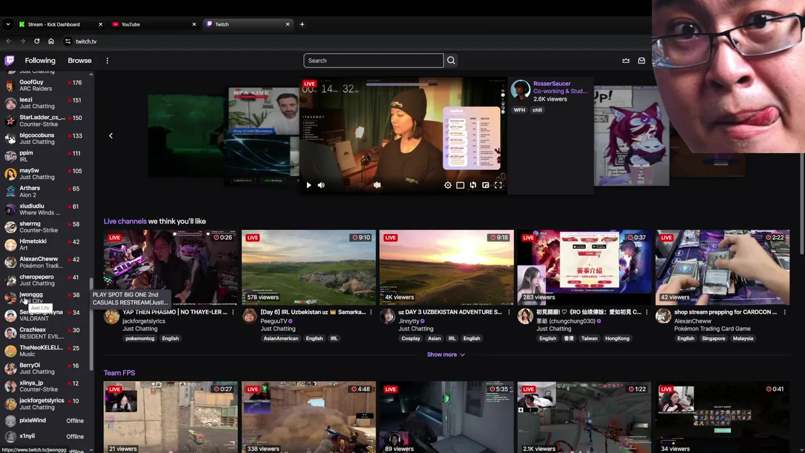Click the chill tag on featured stream
This screenshot has width=805, height=453.
537,110
